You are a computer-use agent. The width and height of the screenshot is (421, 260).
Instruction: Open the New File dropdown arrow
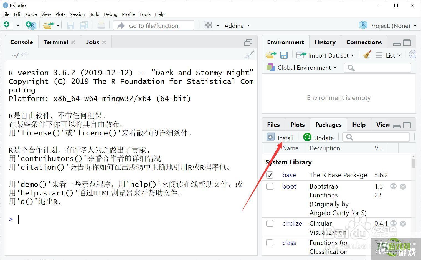click(x=18, y=26)
